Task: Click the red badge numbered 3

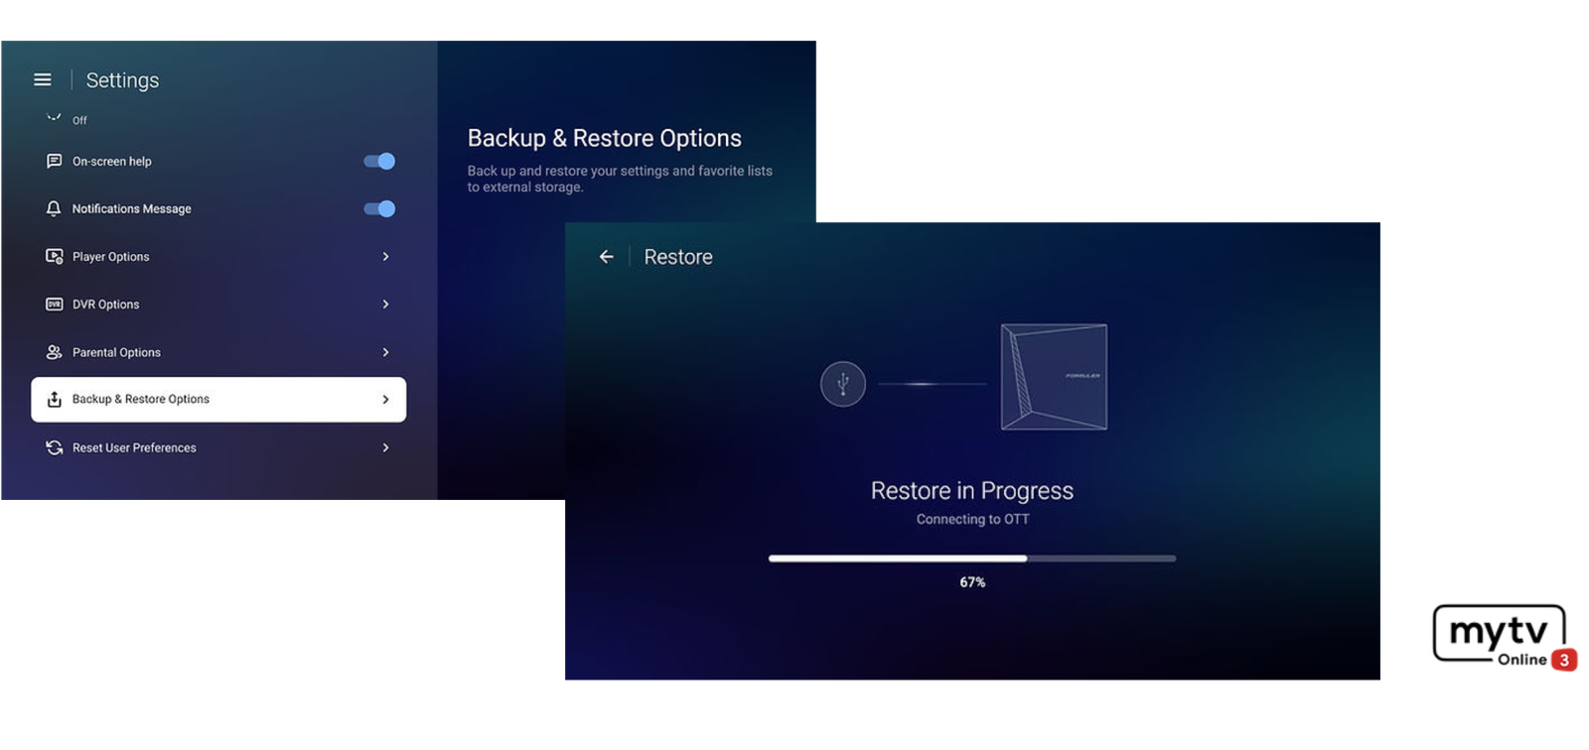Action: click(x=1563, y=660)
